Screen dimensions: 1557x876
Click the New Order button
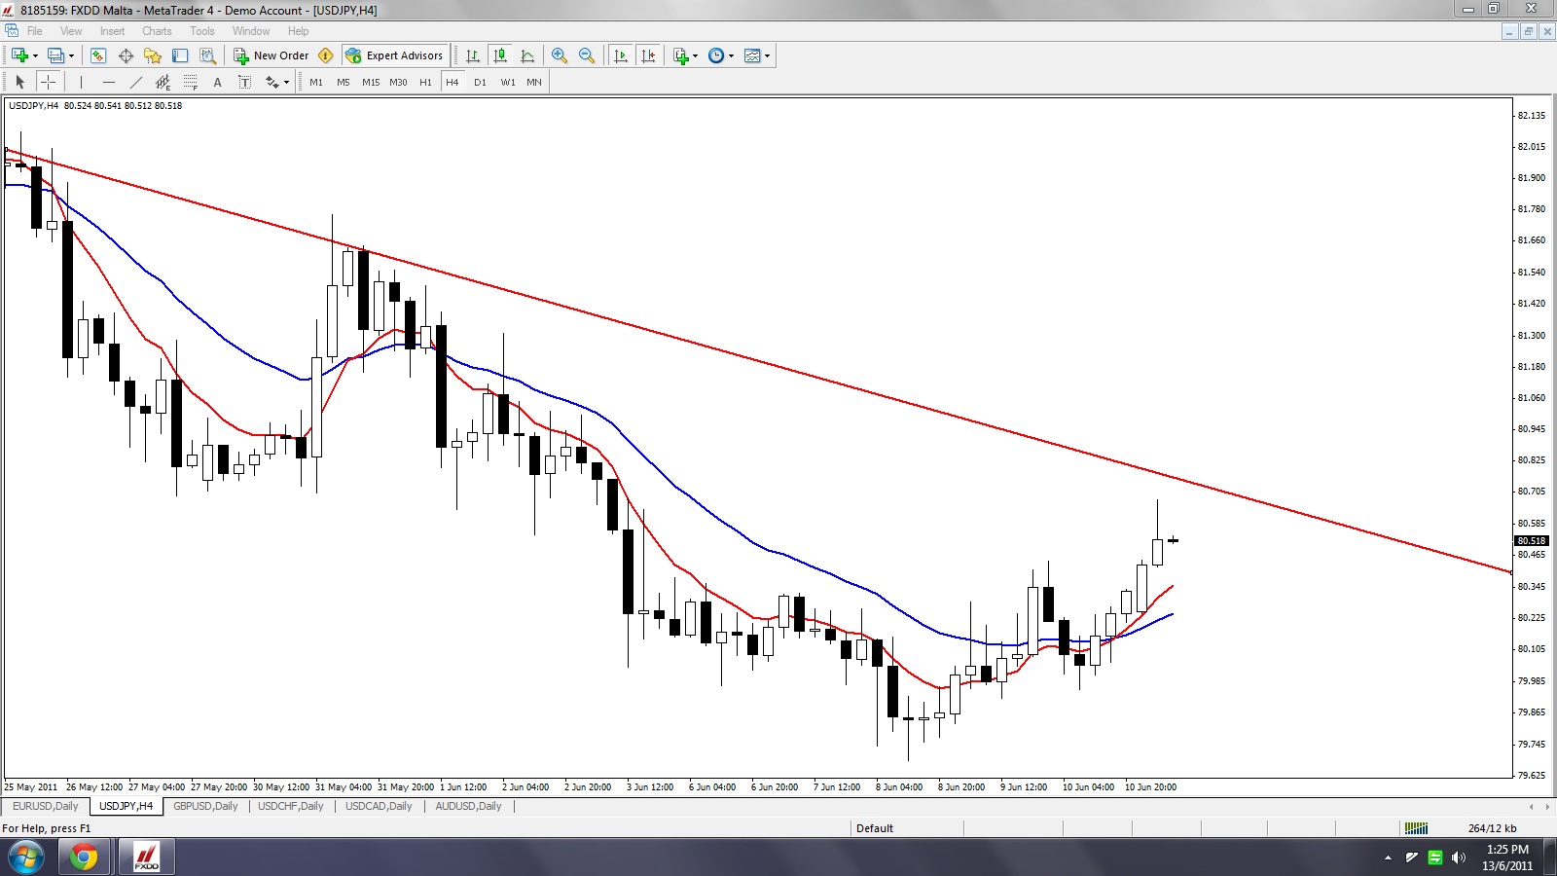(x=272, y=55)
